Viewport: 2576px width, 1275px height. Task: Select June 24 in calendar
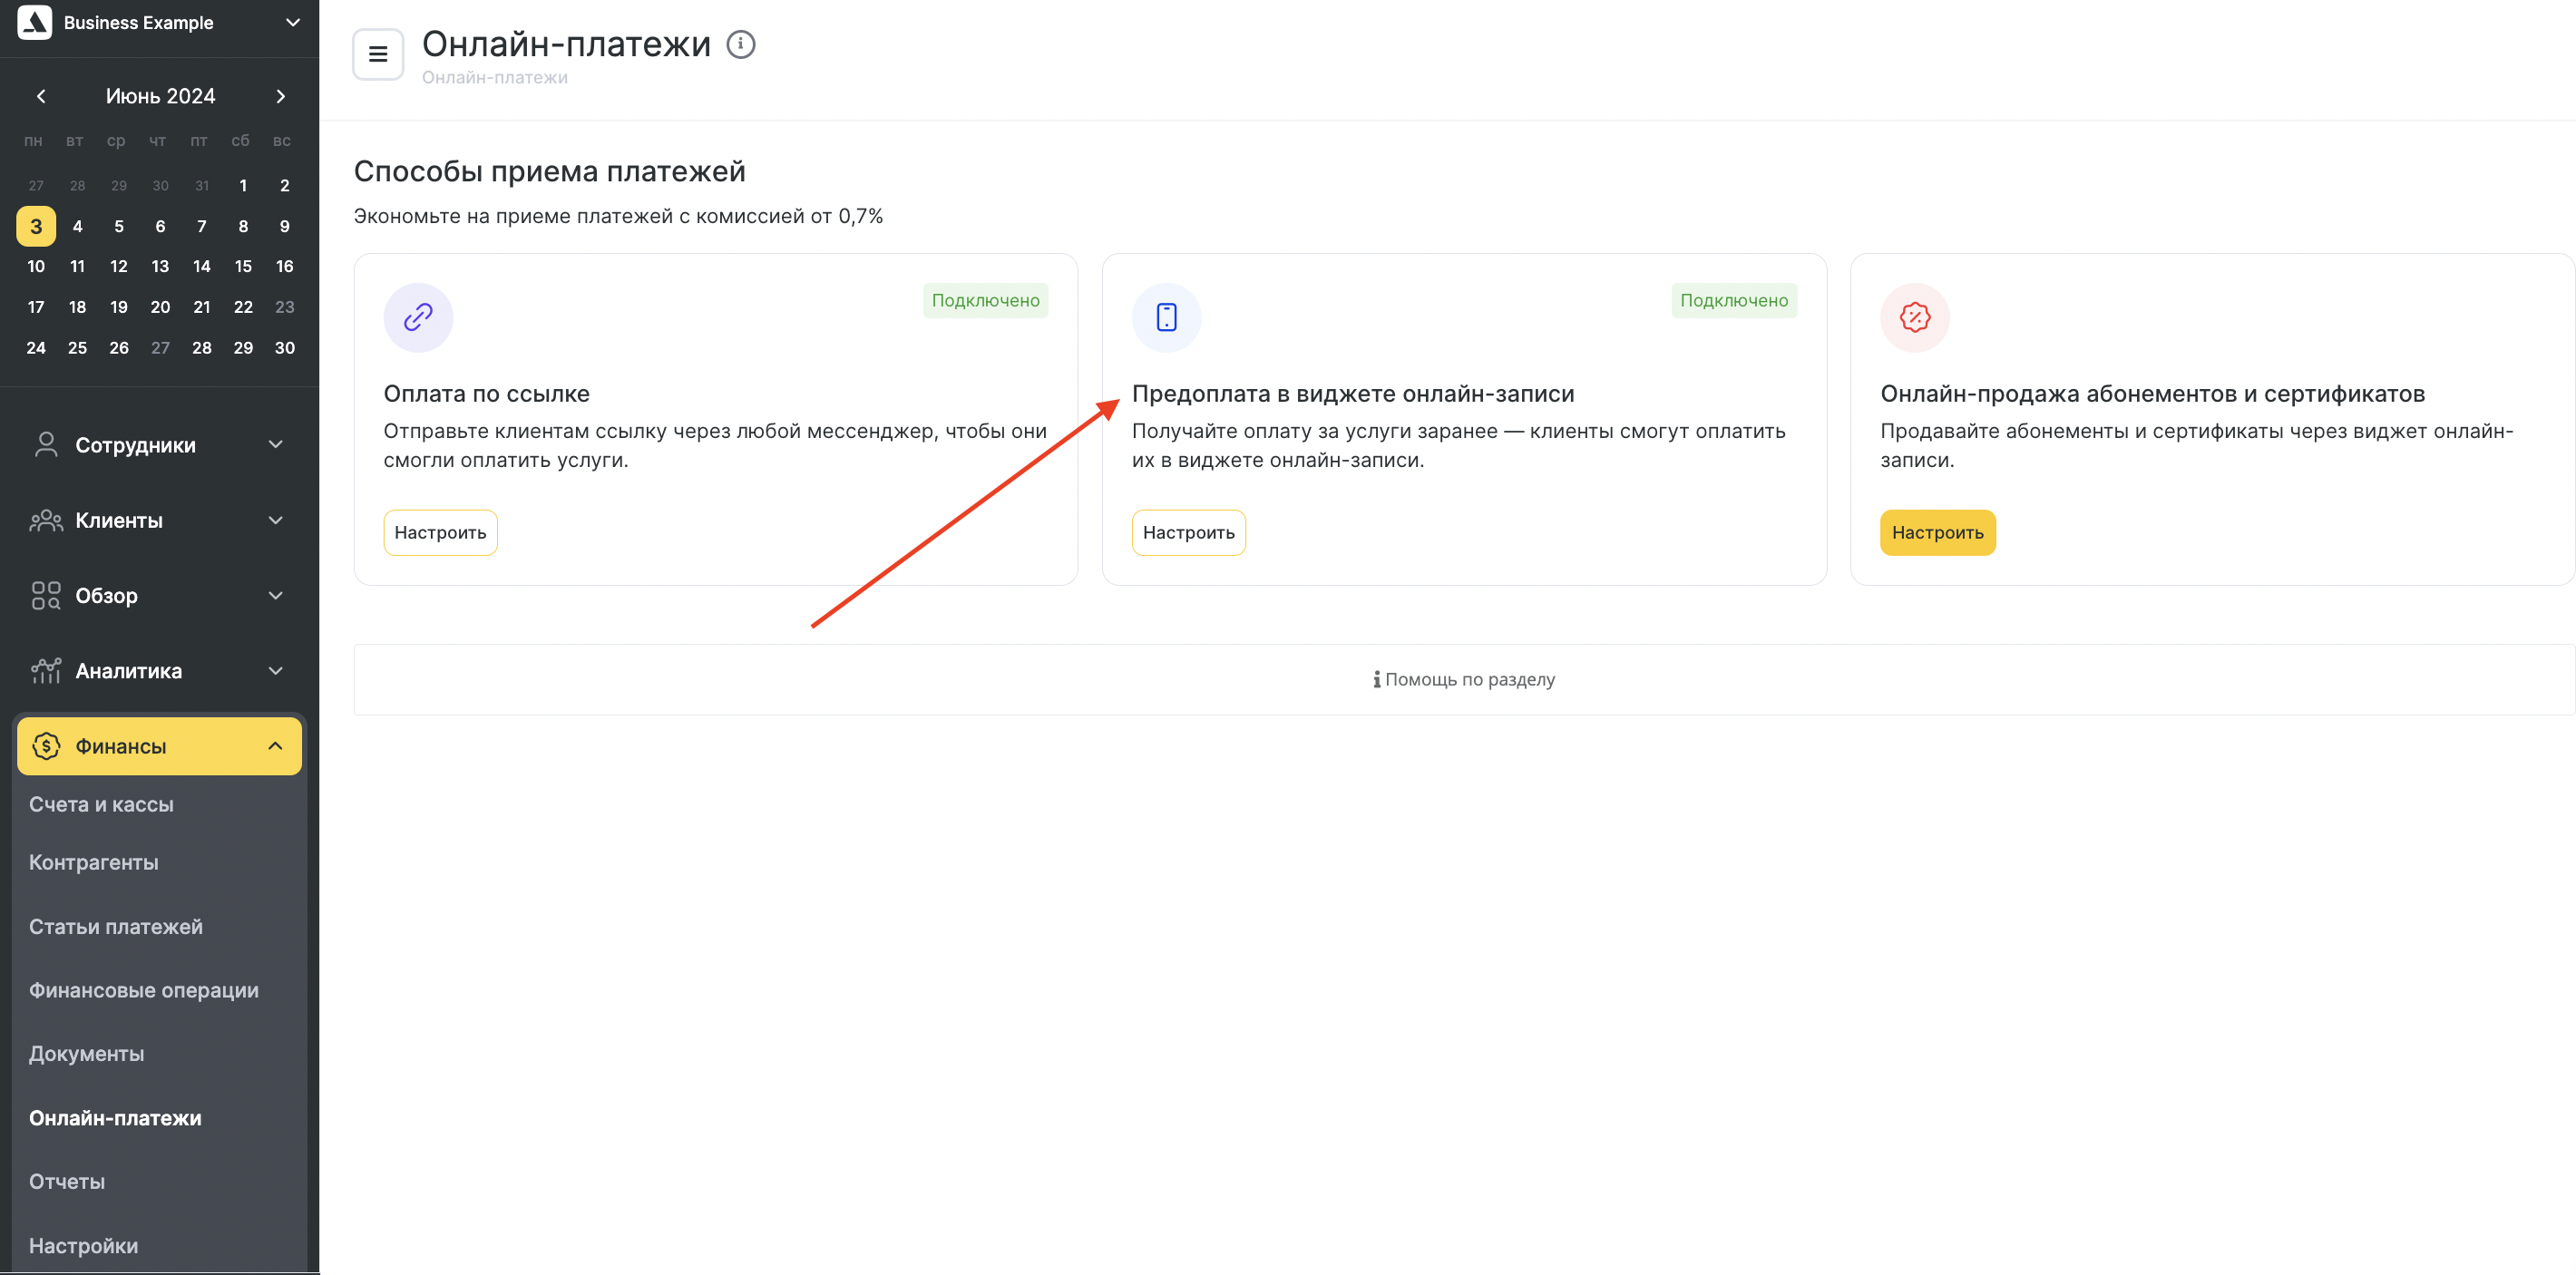[36, 347]
